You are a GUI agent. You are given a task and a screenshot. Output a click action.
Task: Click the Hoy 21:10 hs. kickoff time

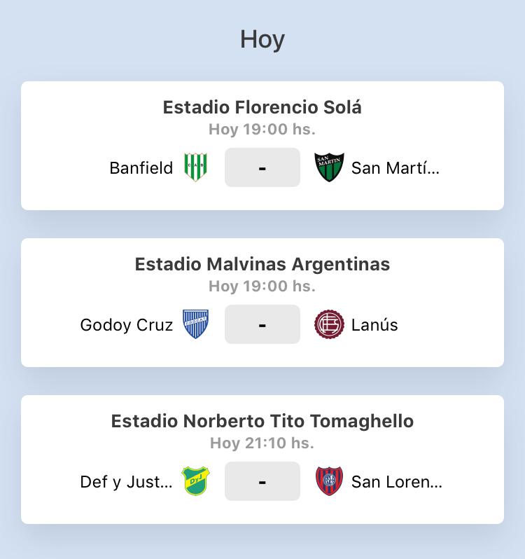262,443
